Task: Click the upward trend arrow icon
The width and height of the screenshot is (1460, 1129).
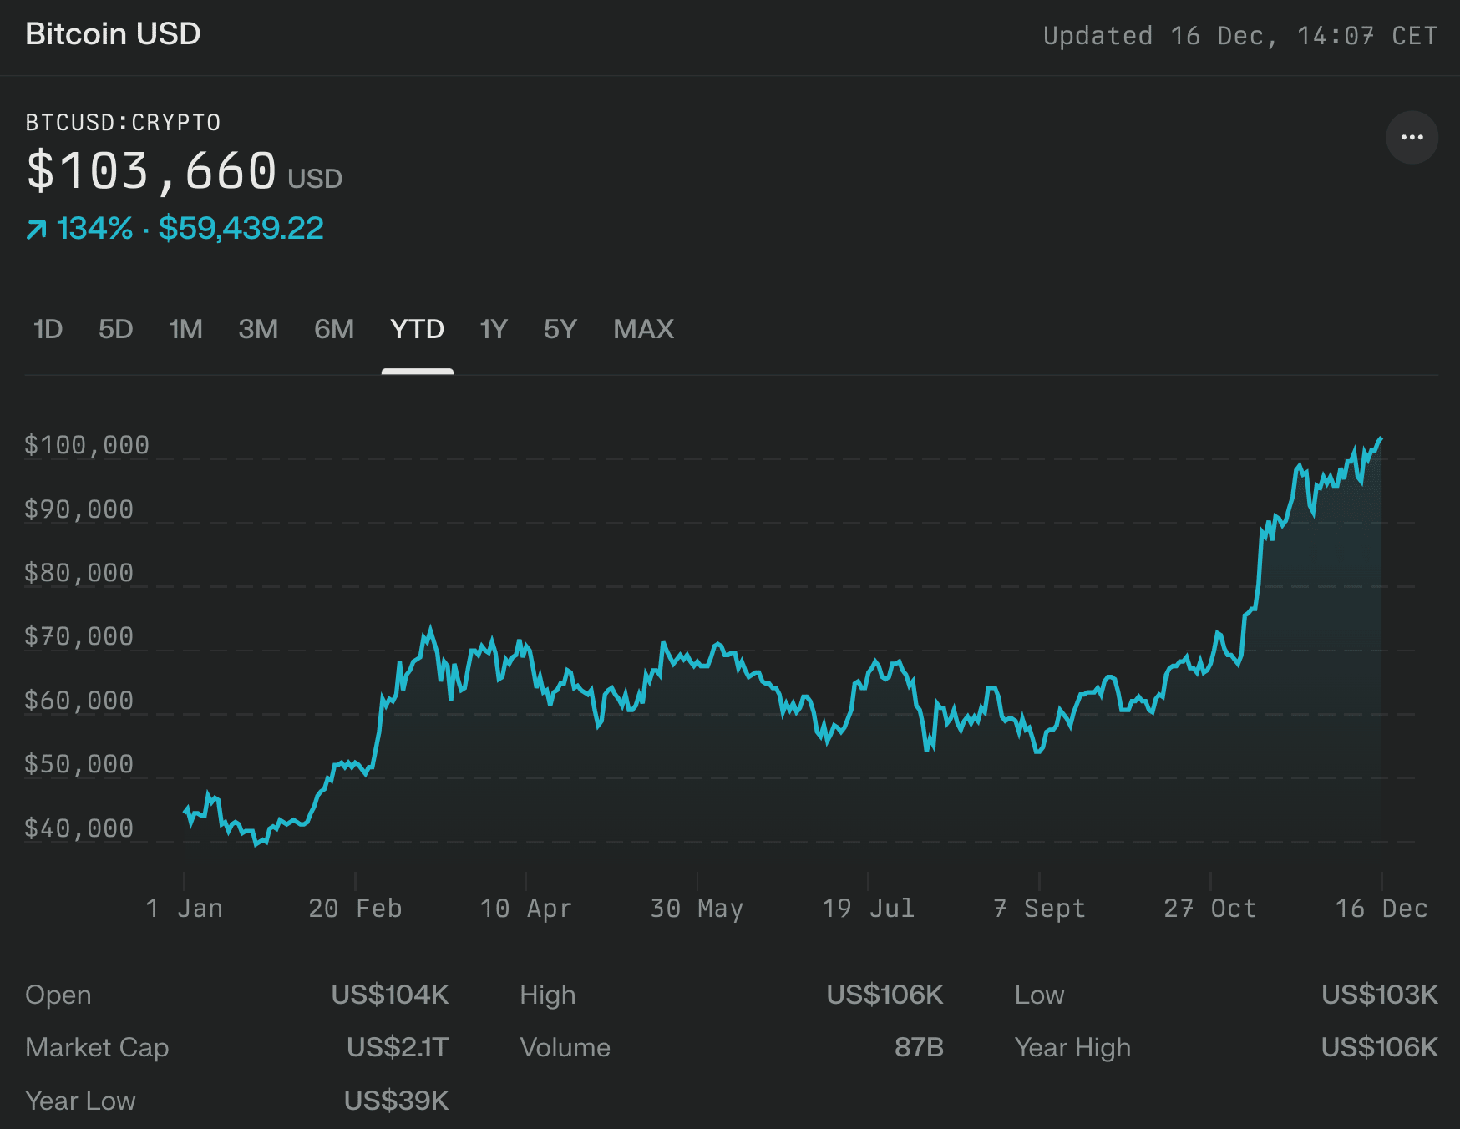Action: pyautogui.click(x=36, y=229)
